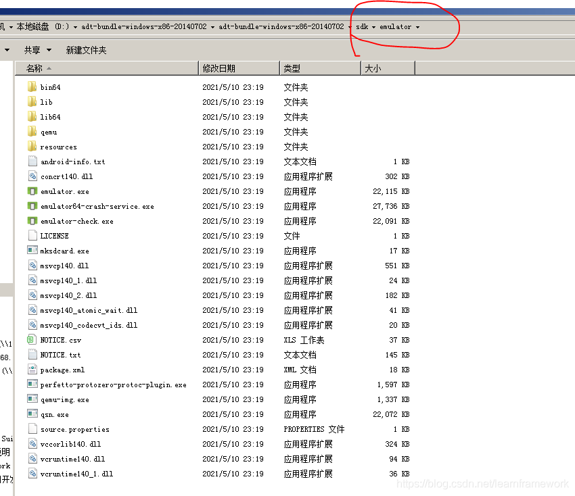Click 新建文件夹 toolbar button

pos(86,50)
